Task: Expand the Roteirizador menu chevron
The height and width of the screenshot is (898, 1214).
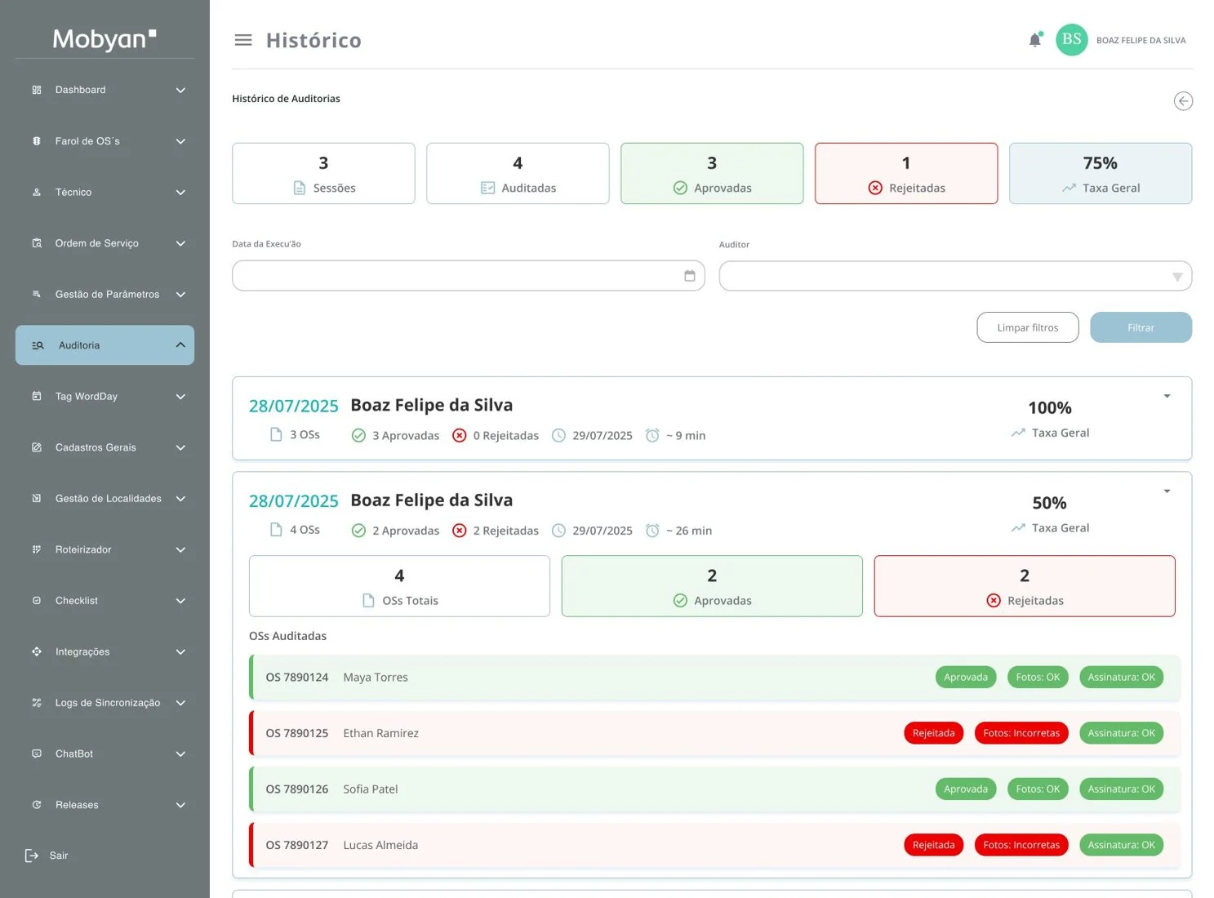Action: point(180,549)
